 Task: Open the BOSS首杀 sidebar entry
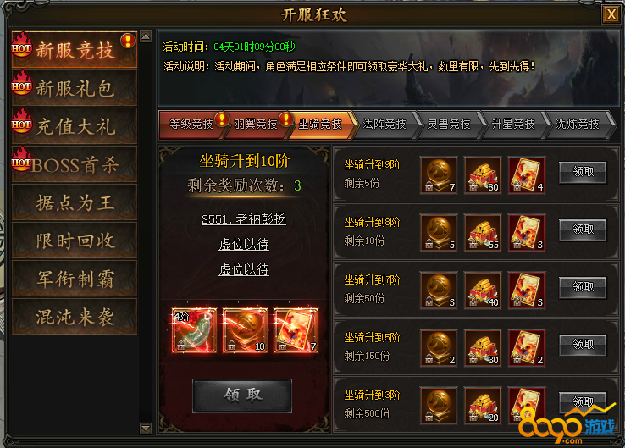(x=75, y=164)
